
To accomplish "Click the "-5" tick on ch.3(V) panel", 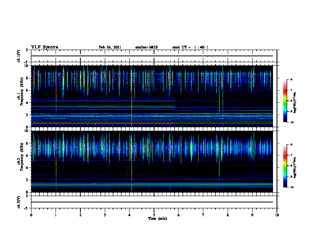I will (26, 208).
